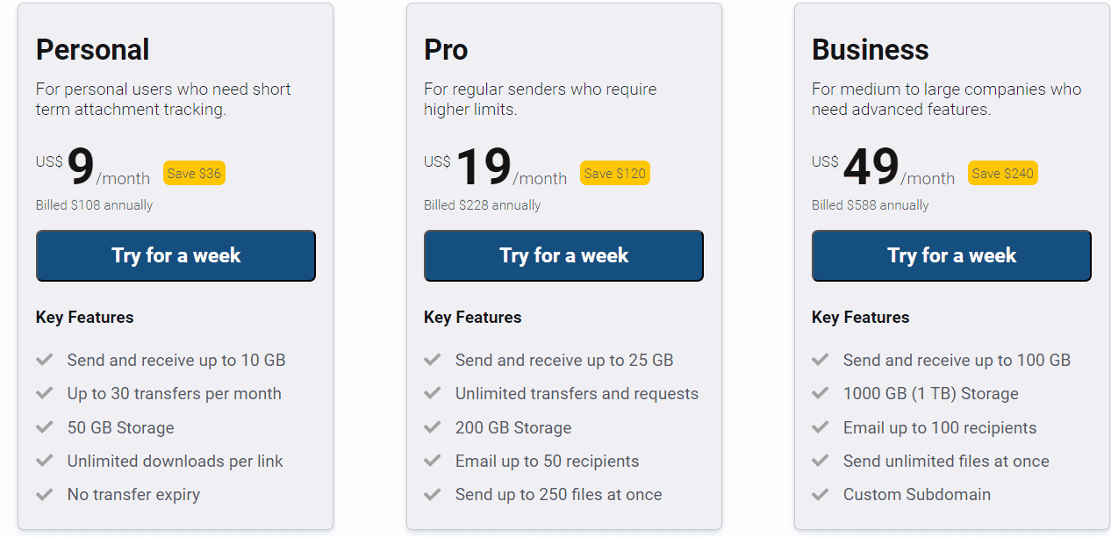Select the 'Business' plan heading
This screenshot has width=1111, height=537.
870,50
